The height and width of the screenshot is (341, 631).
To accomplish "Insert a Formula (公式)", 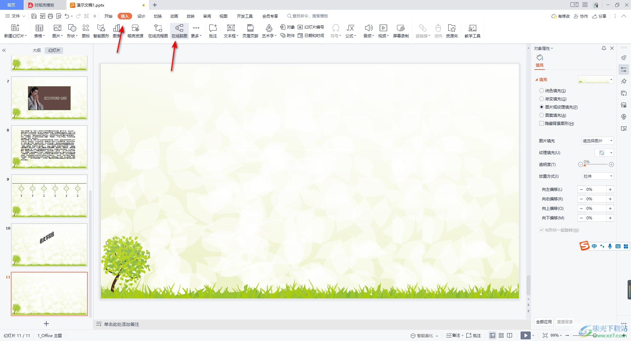I will tap(351, 31).
